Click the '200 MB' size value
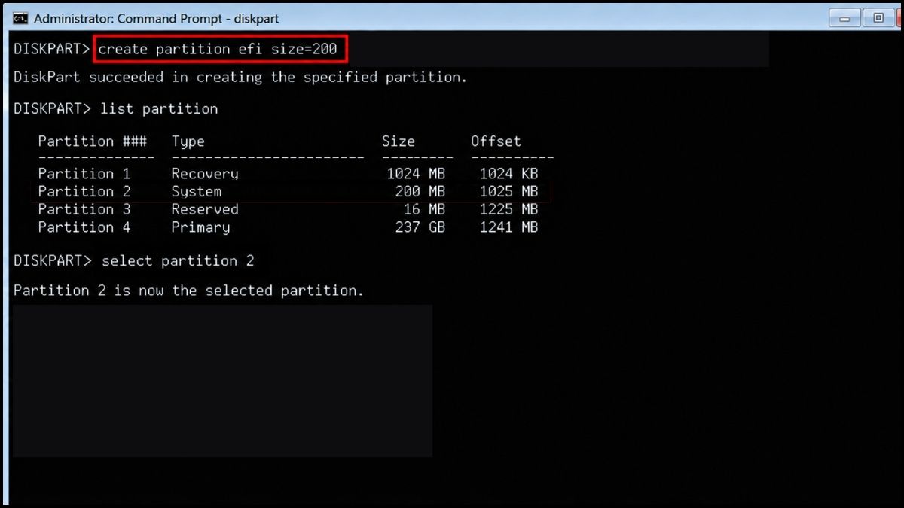Viewport: 904px width, 508px height. coord(420,192)
